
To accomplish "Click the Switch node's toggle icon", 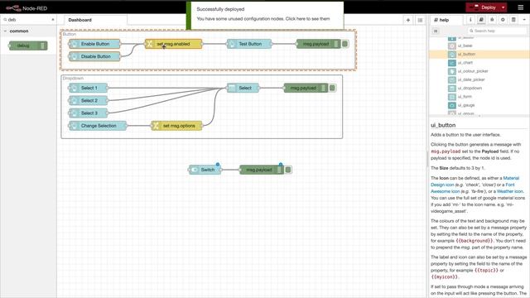I will click(194, 170).
